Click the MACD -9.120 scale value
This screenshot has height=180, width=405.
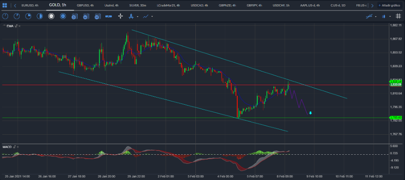tap(395, 167)
